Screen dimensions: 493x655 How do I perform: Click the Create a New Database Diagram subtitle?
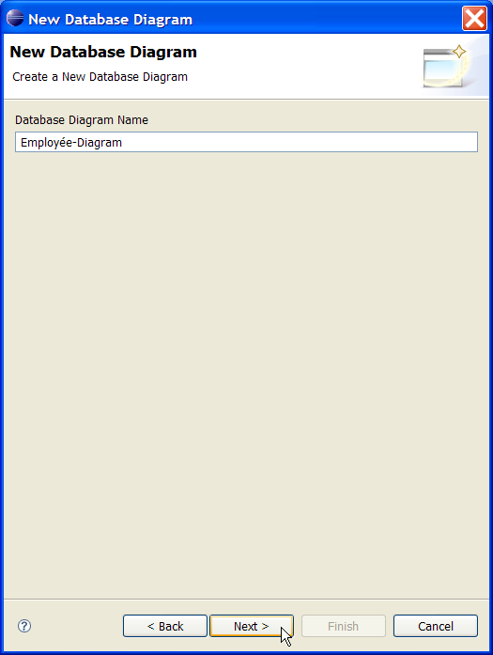click(x=100, y=77)
